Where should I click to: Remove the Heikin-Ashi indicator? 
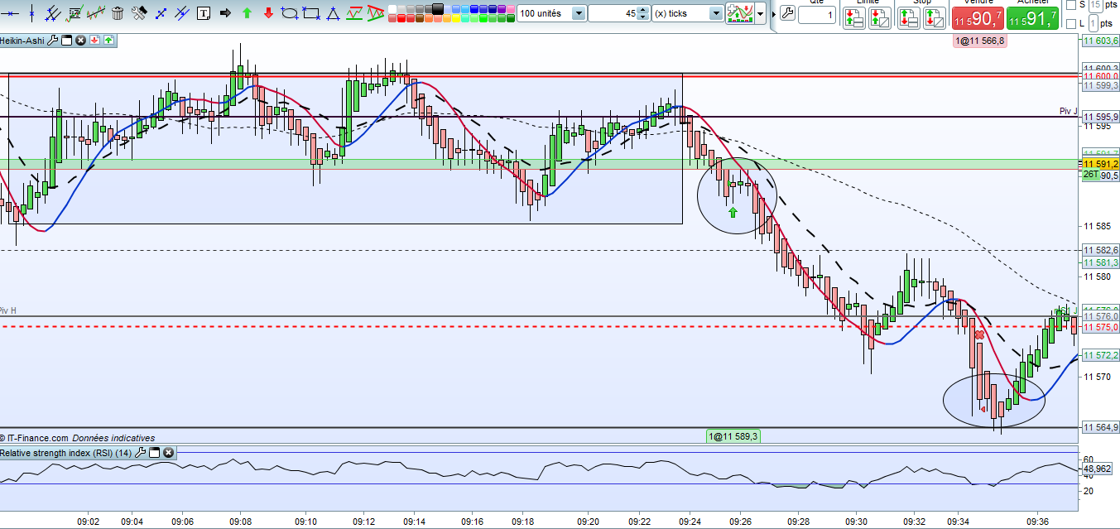[80, 40]
